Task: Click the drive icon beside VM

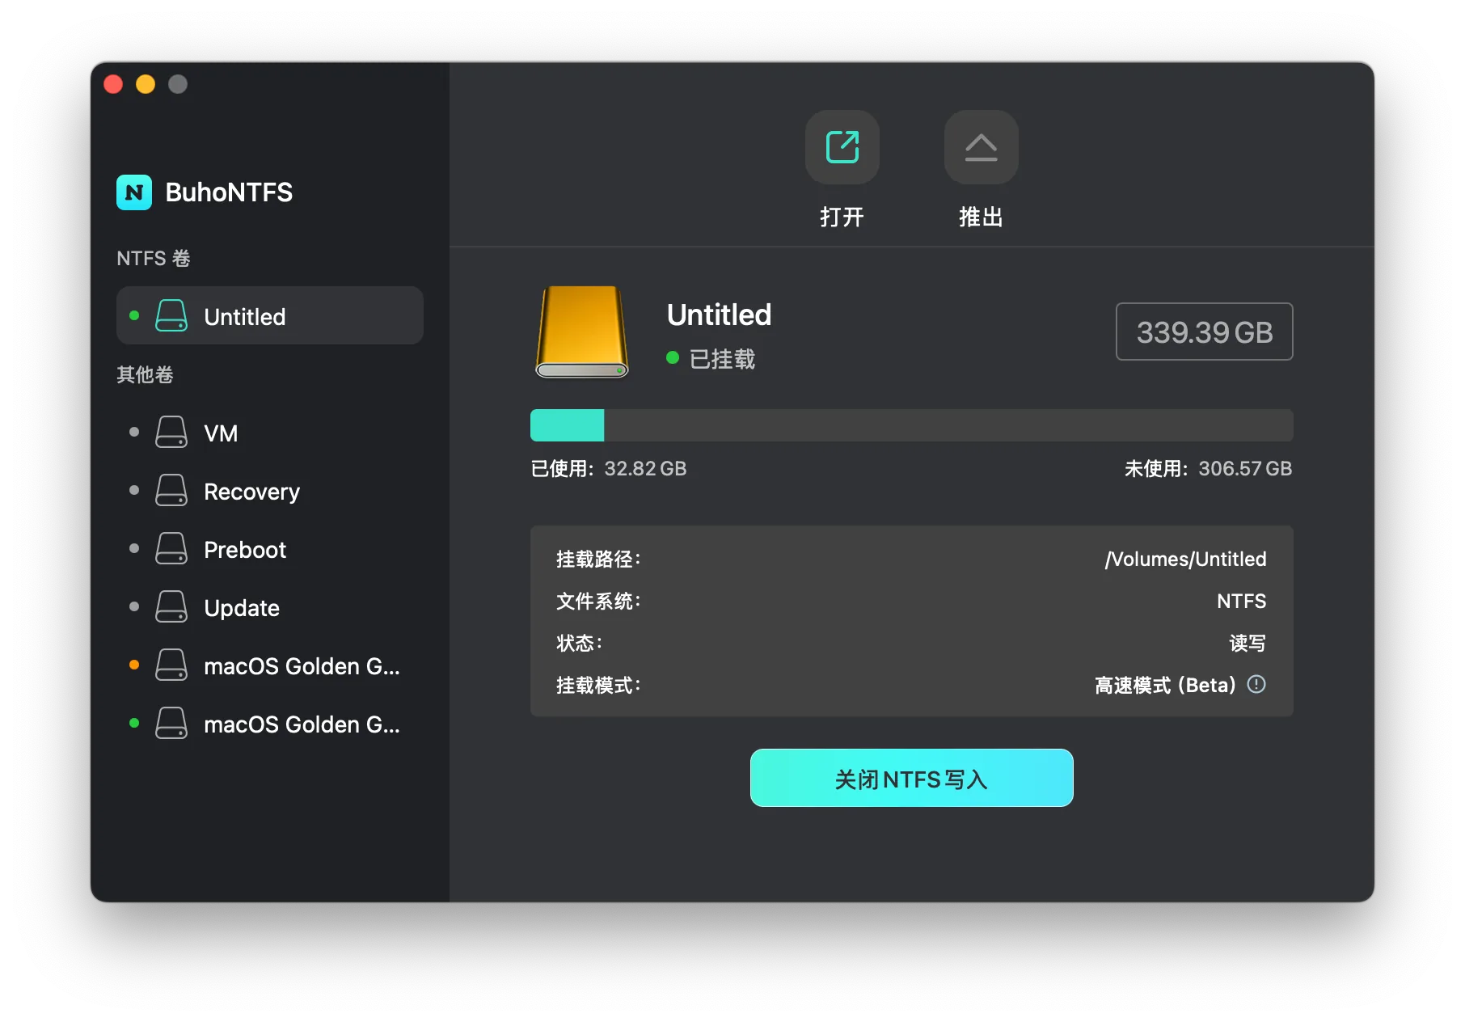Action: pyautogui.click(x=171, y=433)
